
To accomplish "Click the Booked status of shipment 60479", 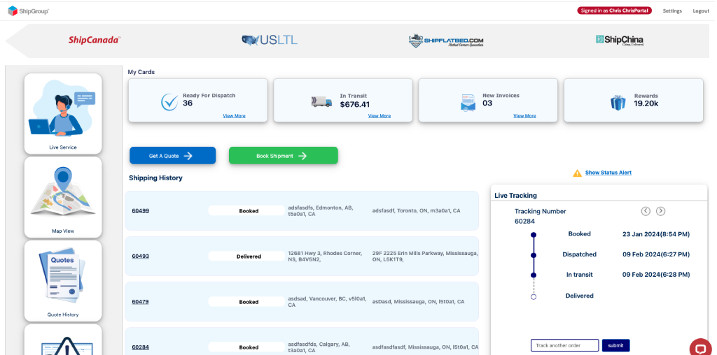I will (x=246, y=302).
